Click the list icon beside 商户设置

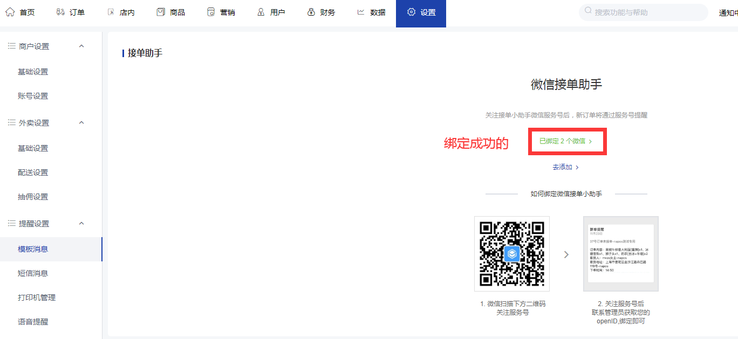11,46
